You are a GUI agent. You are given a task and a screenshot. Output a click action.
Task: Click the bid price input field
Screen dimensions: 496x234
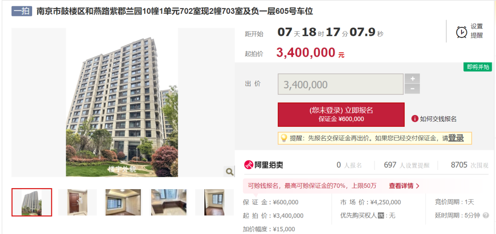341,84
